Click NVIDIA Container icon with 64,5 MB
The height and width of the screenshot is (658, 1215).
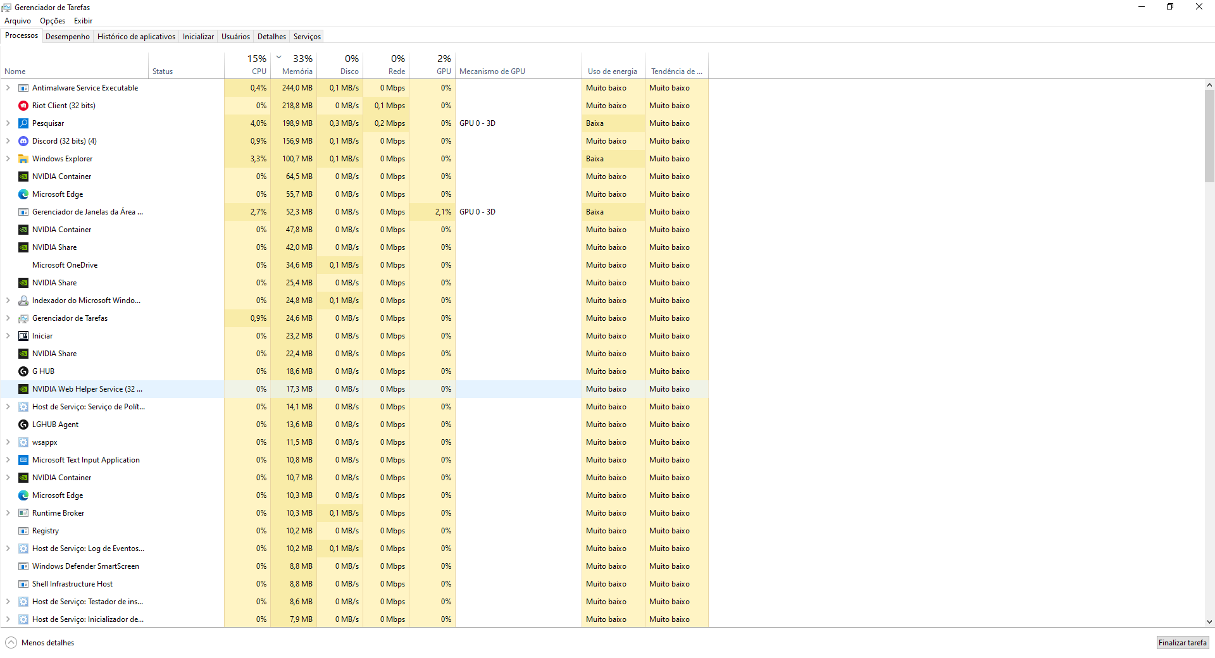click(x=23, y=177)
